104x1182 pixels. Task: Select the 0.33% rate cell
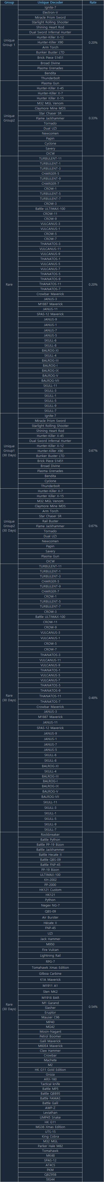point(93,118)
